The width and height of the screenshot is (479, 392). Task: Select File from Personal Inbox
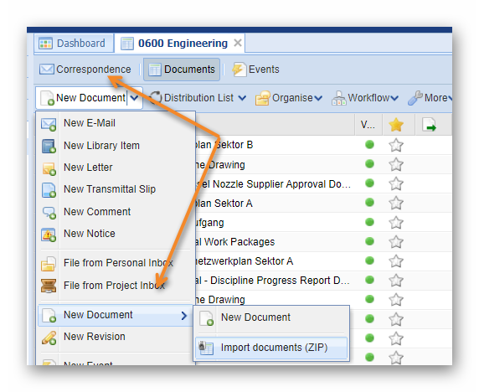(116, 263)
